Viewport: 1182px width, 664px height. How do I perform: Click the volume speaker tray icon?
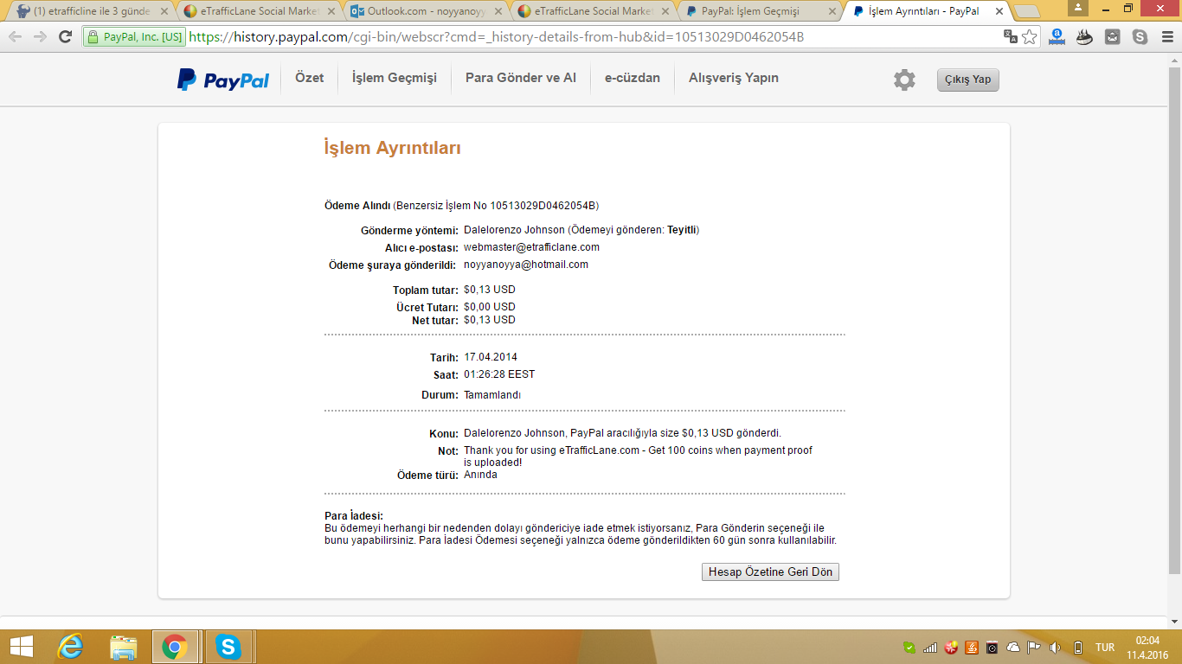pyautogui.click(x=1055, y=648)
